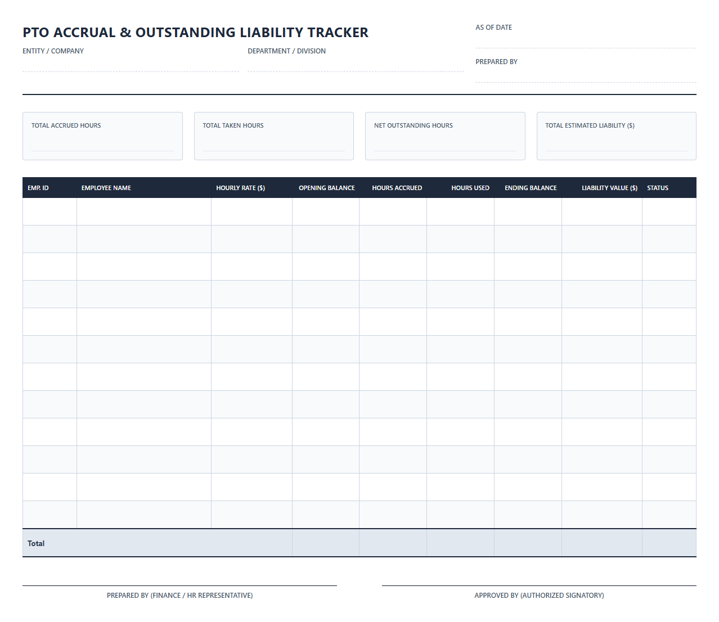Click the Total Taken Hours box

tap(274, 136)
